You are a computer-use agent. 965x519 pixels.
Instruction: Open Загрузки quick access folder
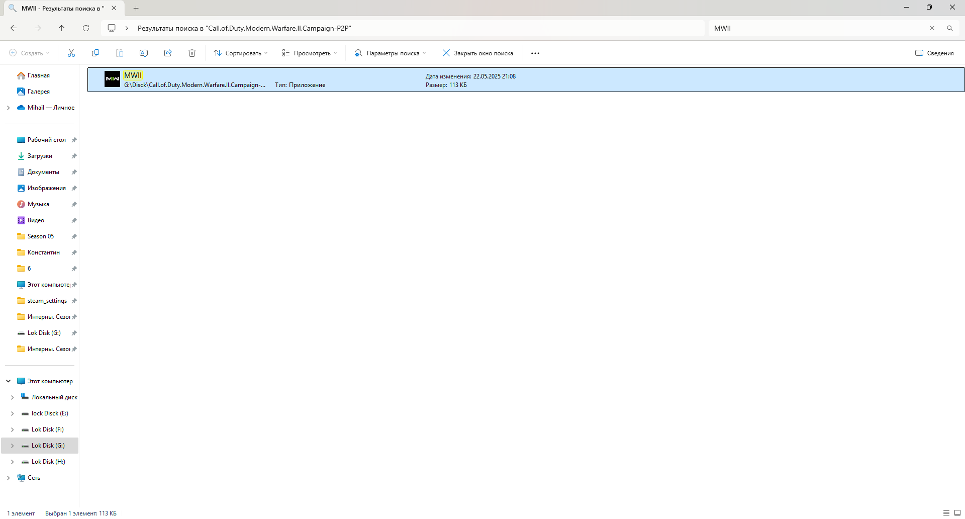(40, 156)
